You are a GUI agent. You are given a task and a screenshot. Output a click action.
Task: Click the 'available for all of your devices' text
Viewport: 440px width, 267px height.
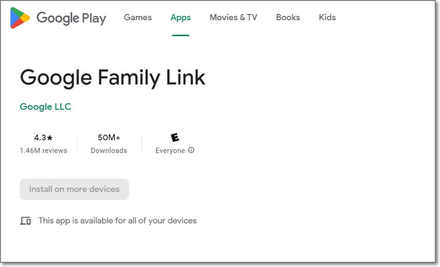[x=118, y=220]
